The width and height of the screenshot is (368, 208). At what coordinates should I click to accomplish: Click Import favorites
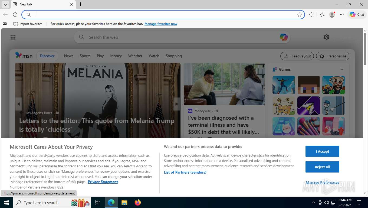[x=28, y=24]
